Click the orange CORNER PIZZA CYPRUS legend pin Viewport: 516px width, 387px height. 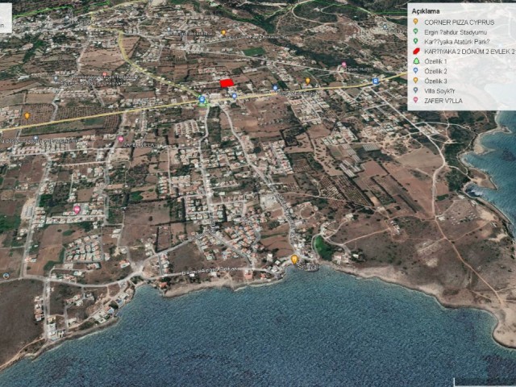(416, 22)
